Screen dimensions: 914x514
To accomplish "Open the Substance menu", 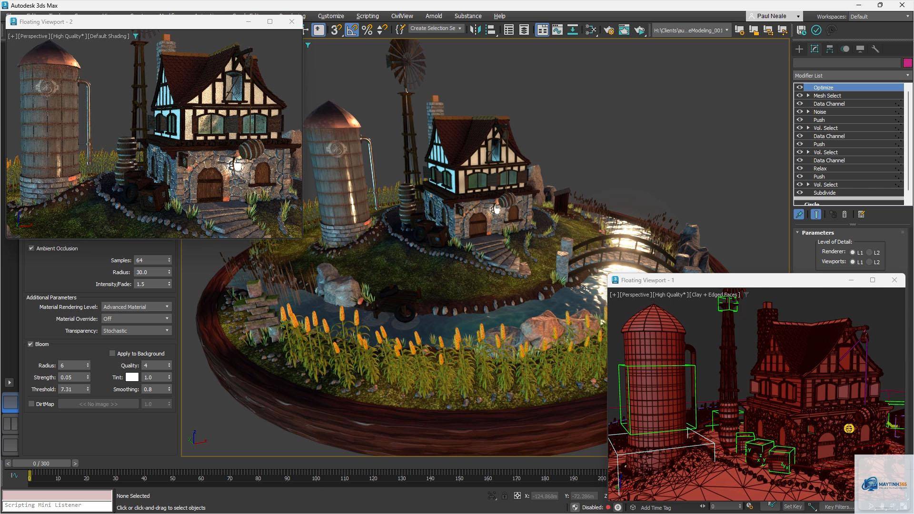I will point(468,16).
